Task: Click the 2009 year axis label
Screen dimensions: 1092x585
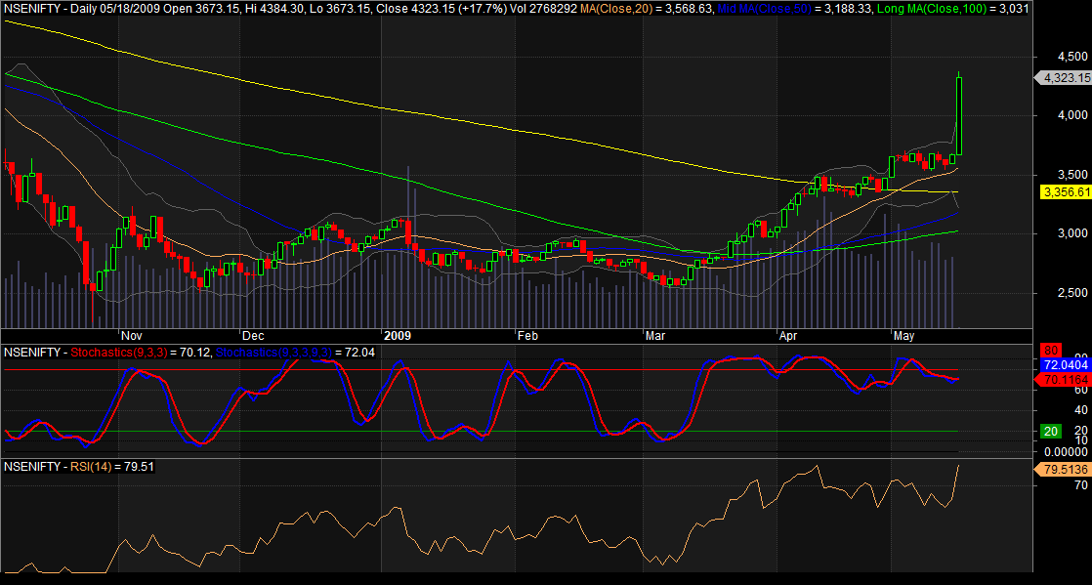Action: point(399,336)
